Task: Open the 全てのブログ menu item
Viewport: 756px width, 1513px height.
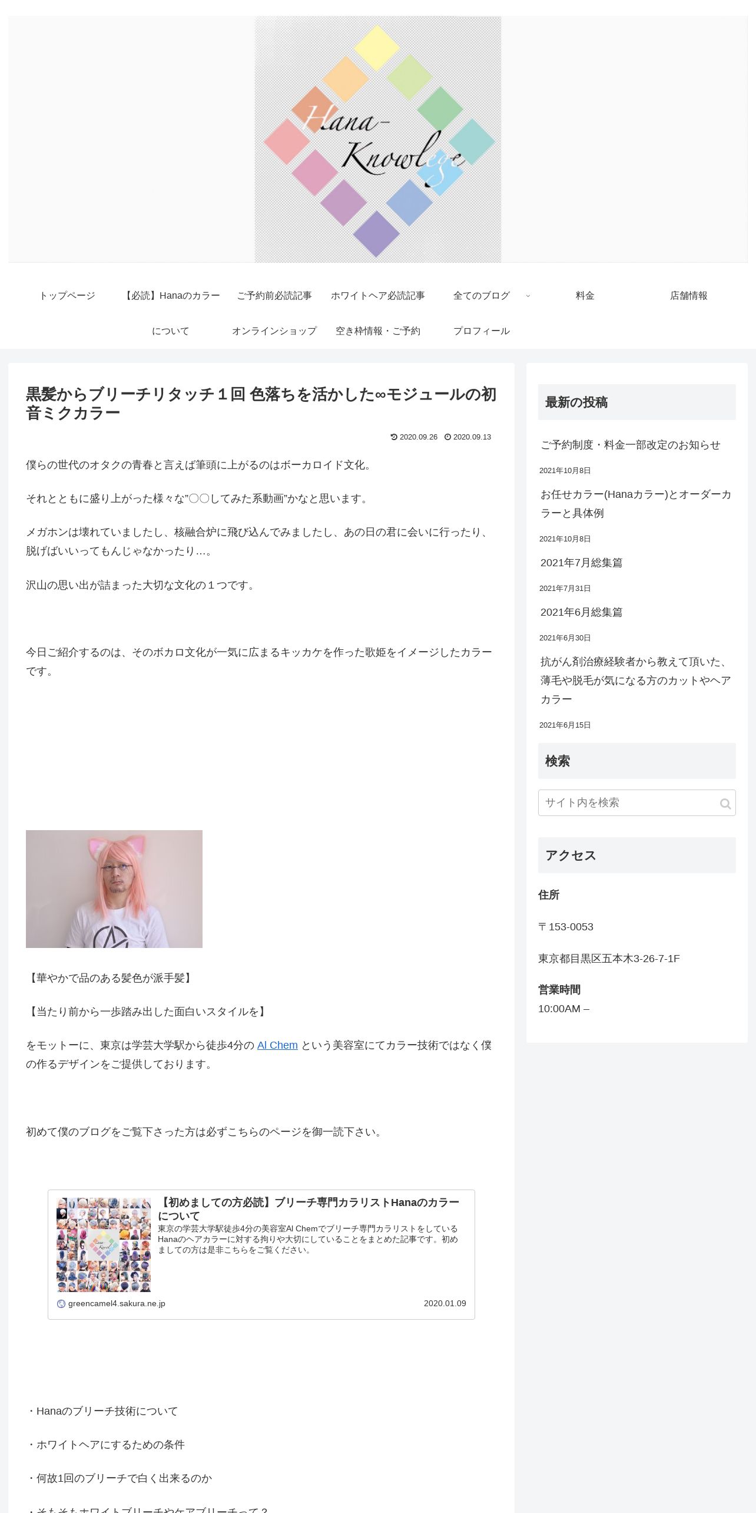Action: pos(482,296)
